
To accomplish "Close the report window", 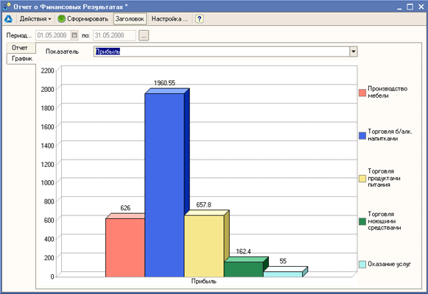I will pyautogui.click(x=421, y=7).
